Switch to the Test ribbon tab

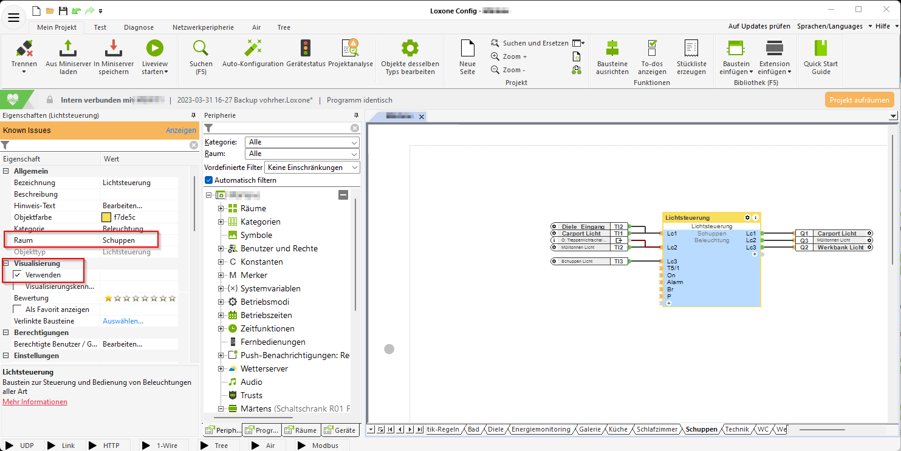click(100, 27)
